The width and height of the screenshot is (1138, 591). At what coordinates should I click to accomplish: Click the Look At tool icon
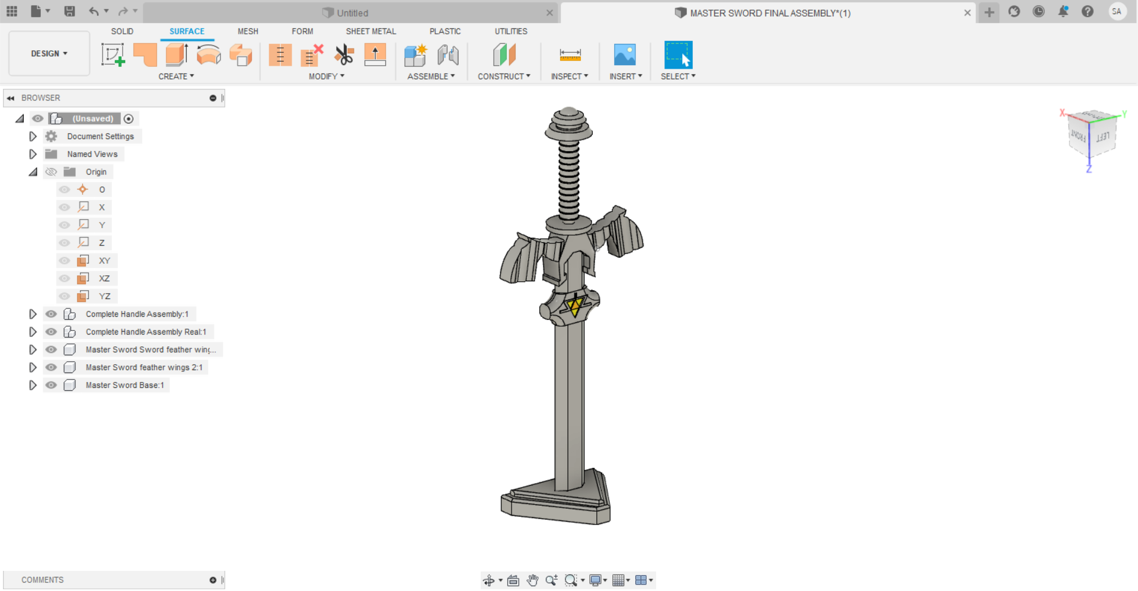[x=513, y=580]
